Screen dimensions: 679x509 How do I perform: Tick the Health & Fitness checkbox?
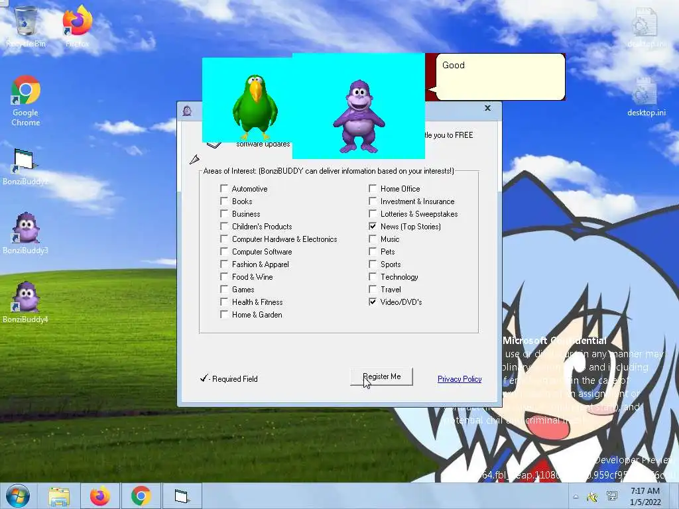[224, 302]
